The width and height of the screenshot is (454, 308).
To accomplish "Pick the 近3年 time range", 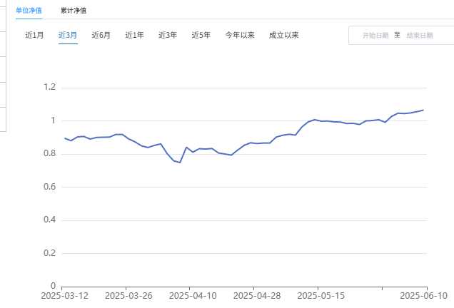I will pos(168,35).
